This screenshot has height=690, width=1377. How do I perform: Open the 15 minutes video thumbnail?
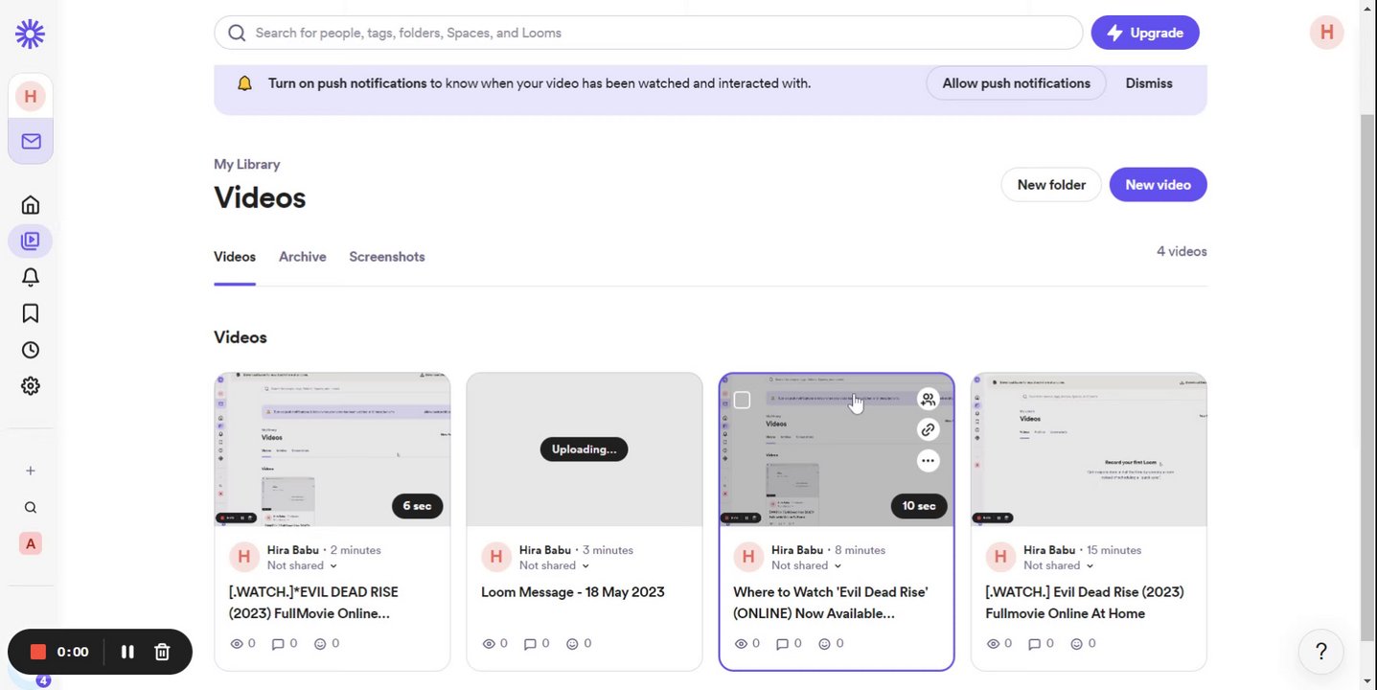coord(1089,449)
